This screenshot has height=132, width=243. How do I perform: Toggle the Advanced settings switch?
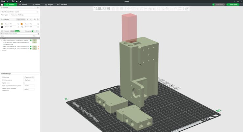point(33,31)
